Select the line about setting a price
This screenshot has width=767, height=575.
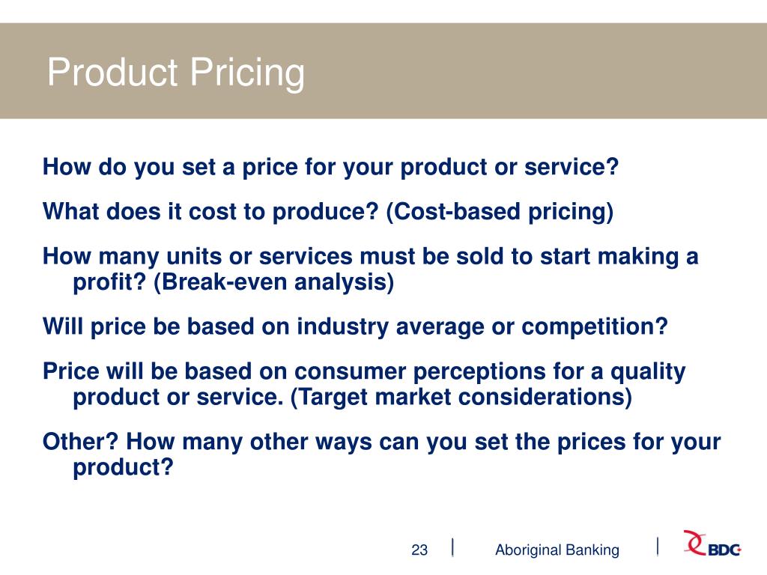coord(330,167)
